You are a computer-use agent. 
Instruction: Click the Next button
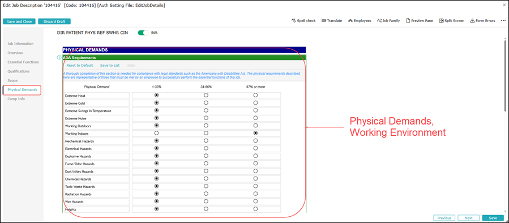pos(468,218)
